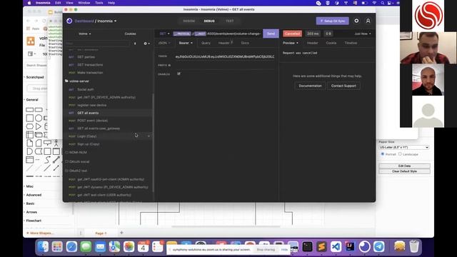Screen dimensions: 457x257
Task: Open the Cookies manager
Action: 130,34
